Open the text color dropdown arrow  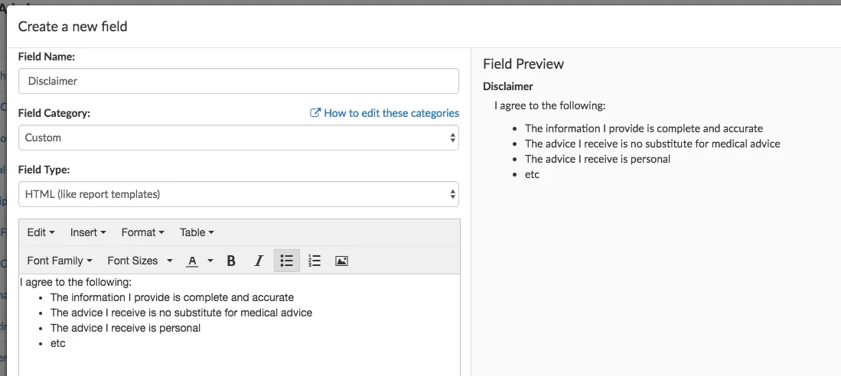[x=210, y=261]
